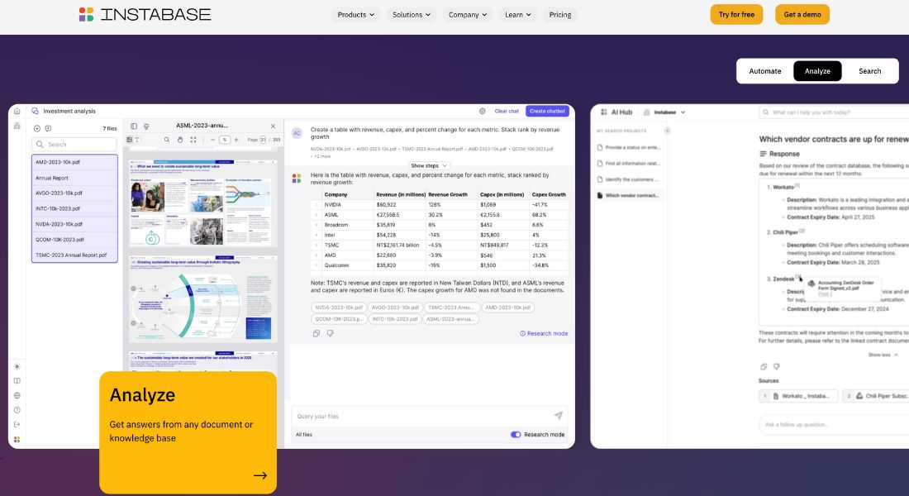This screenshot has height=496, width=909.
Task: Click the Get a demo button
Action: tap(802, 15)
